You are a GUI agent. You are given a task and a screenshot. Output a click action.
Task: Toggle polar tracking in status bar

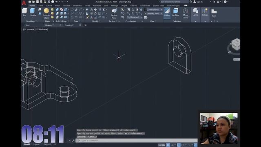[x=183, y=145]
